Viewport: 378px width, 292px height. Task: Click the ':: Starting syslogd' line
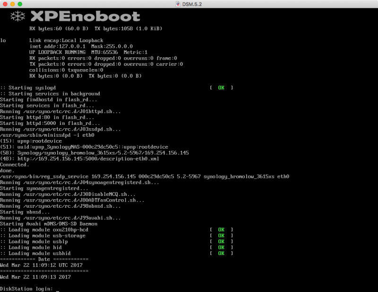point(28,88)
